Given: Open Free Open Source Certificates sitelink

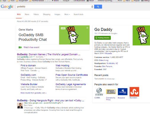Looking at the screenshot, I should 72,75.
